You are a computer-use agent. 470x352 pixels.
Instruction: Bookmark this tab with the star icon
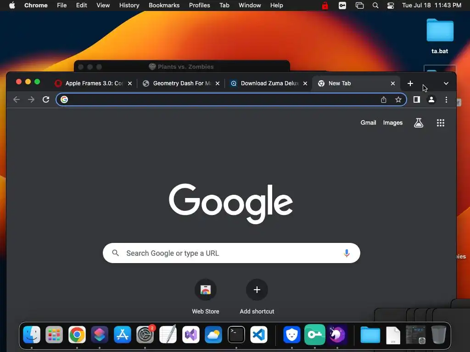pyautogui.click(x=398, y=99)
